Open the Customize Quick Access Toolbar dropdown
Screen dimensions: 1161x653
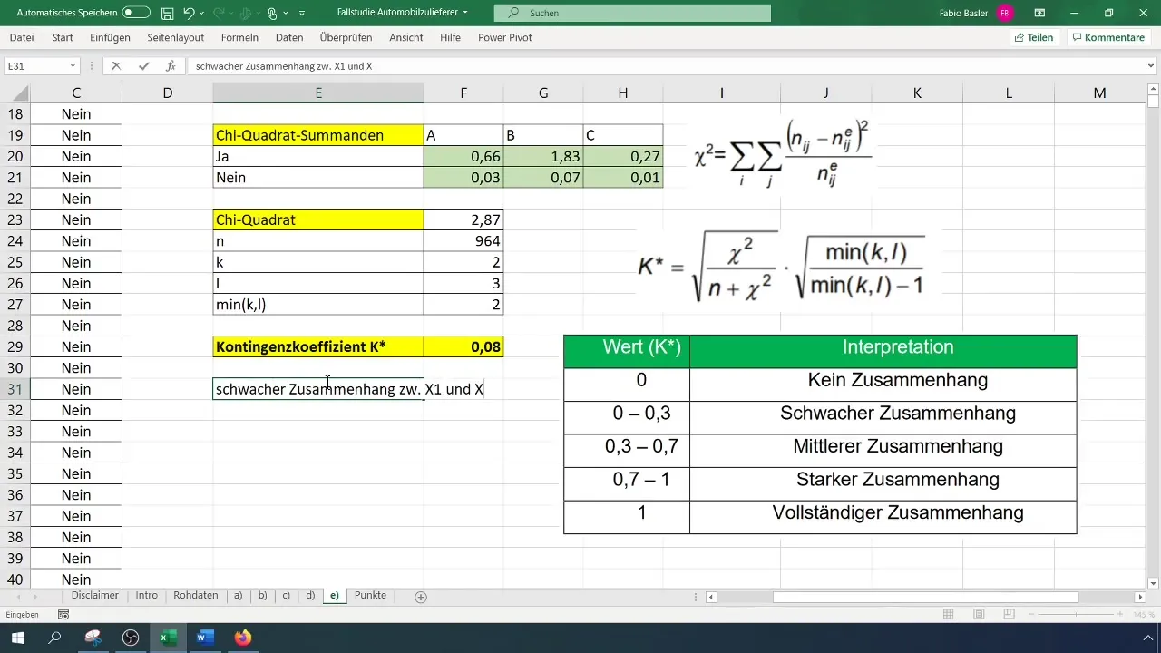point(302,13)
